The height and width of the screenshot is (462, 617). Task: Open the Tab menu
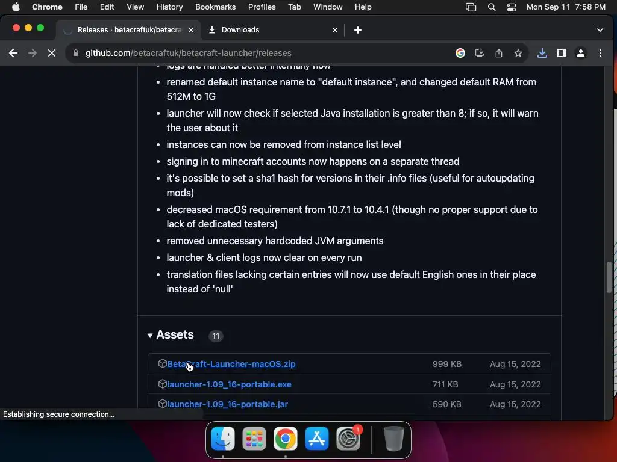294,7
